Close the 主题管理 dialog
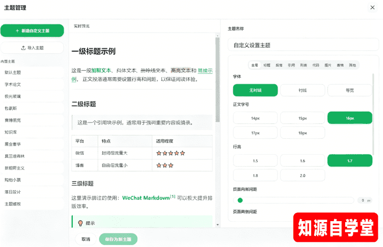Viewport: 383px width, 247px height. point(372,8)
